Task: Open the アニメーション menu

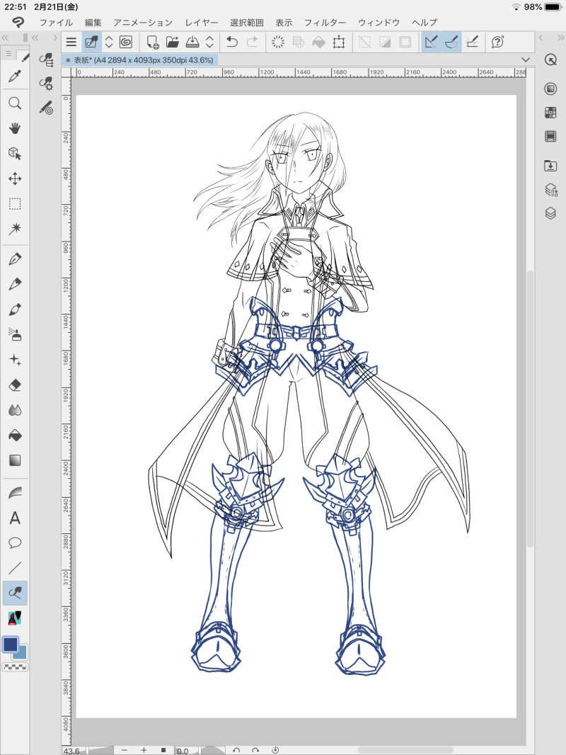Action: coord(143,23)
